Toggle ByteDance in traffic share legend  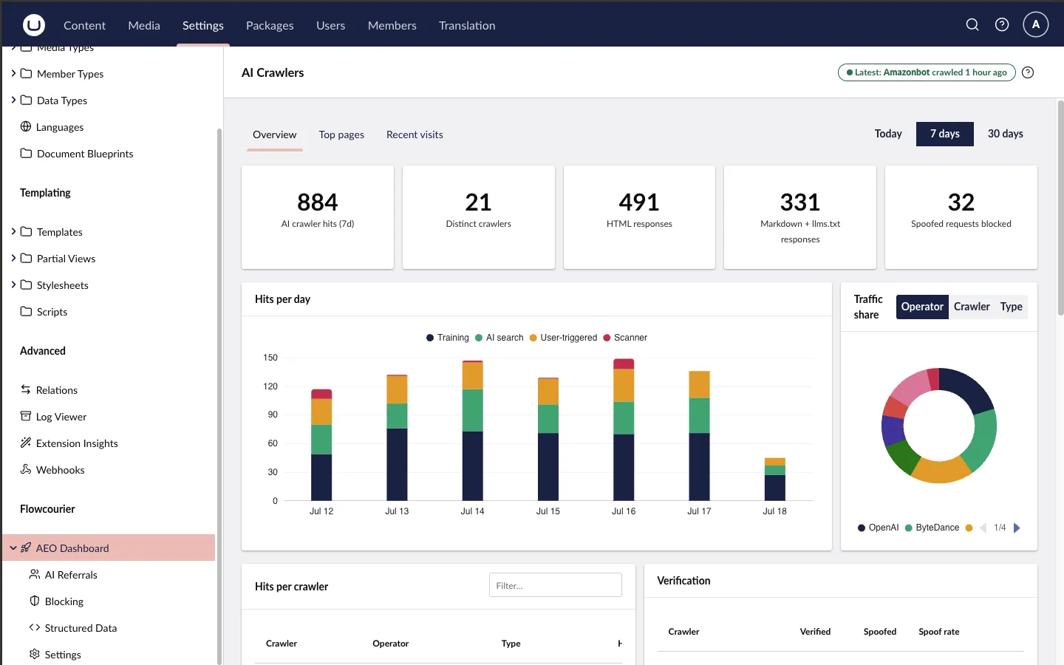click(x=932, y=528)
